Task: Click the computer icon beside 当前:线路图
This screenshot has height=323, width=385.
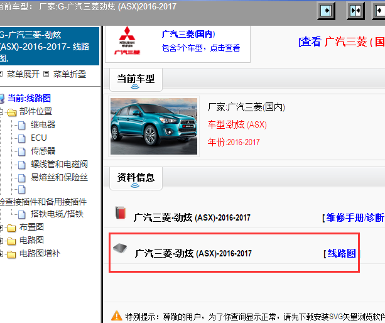Action: (x=2, y=99)
